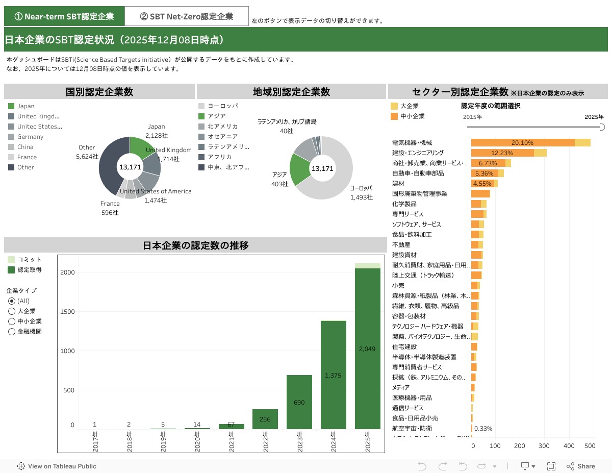This screenshot has width=612, height=473.
Task: Enter full screen mode via toolbar icon
Action: (x=551, y=466)
